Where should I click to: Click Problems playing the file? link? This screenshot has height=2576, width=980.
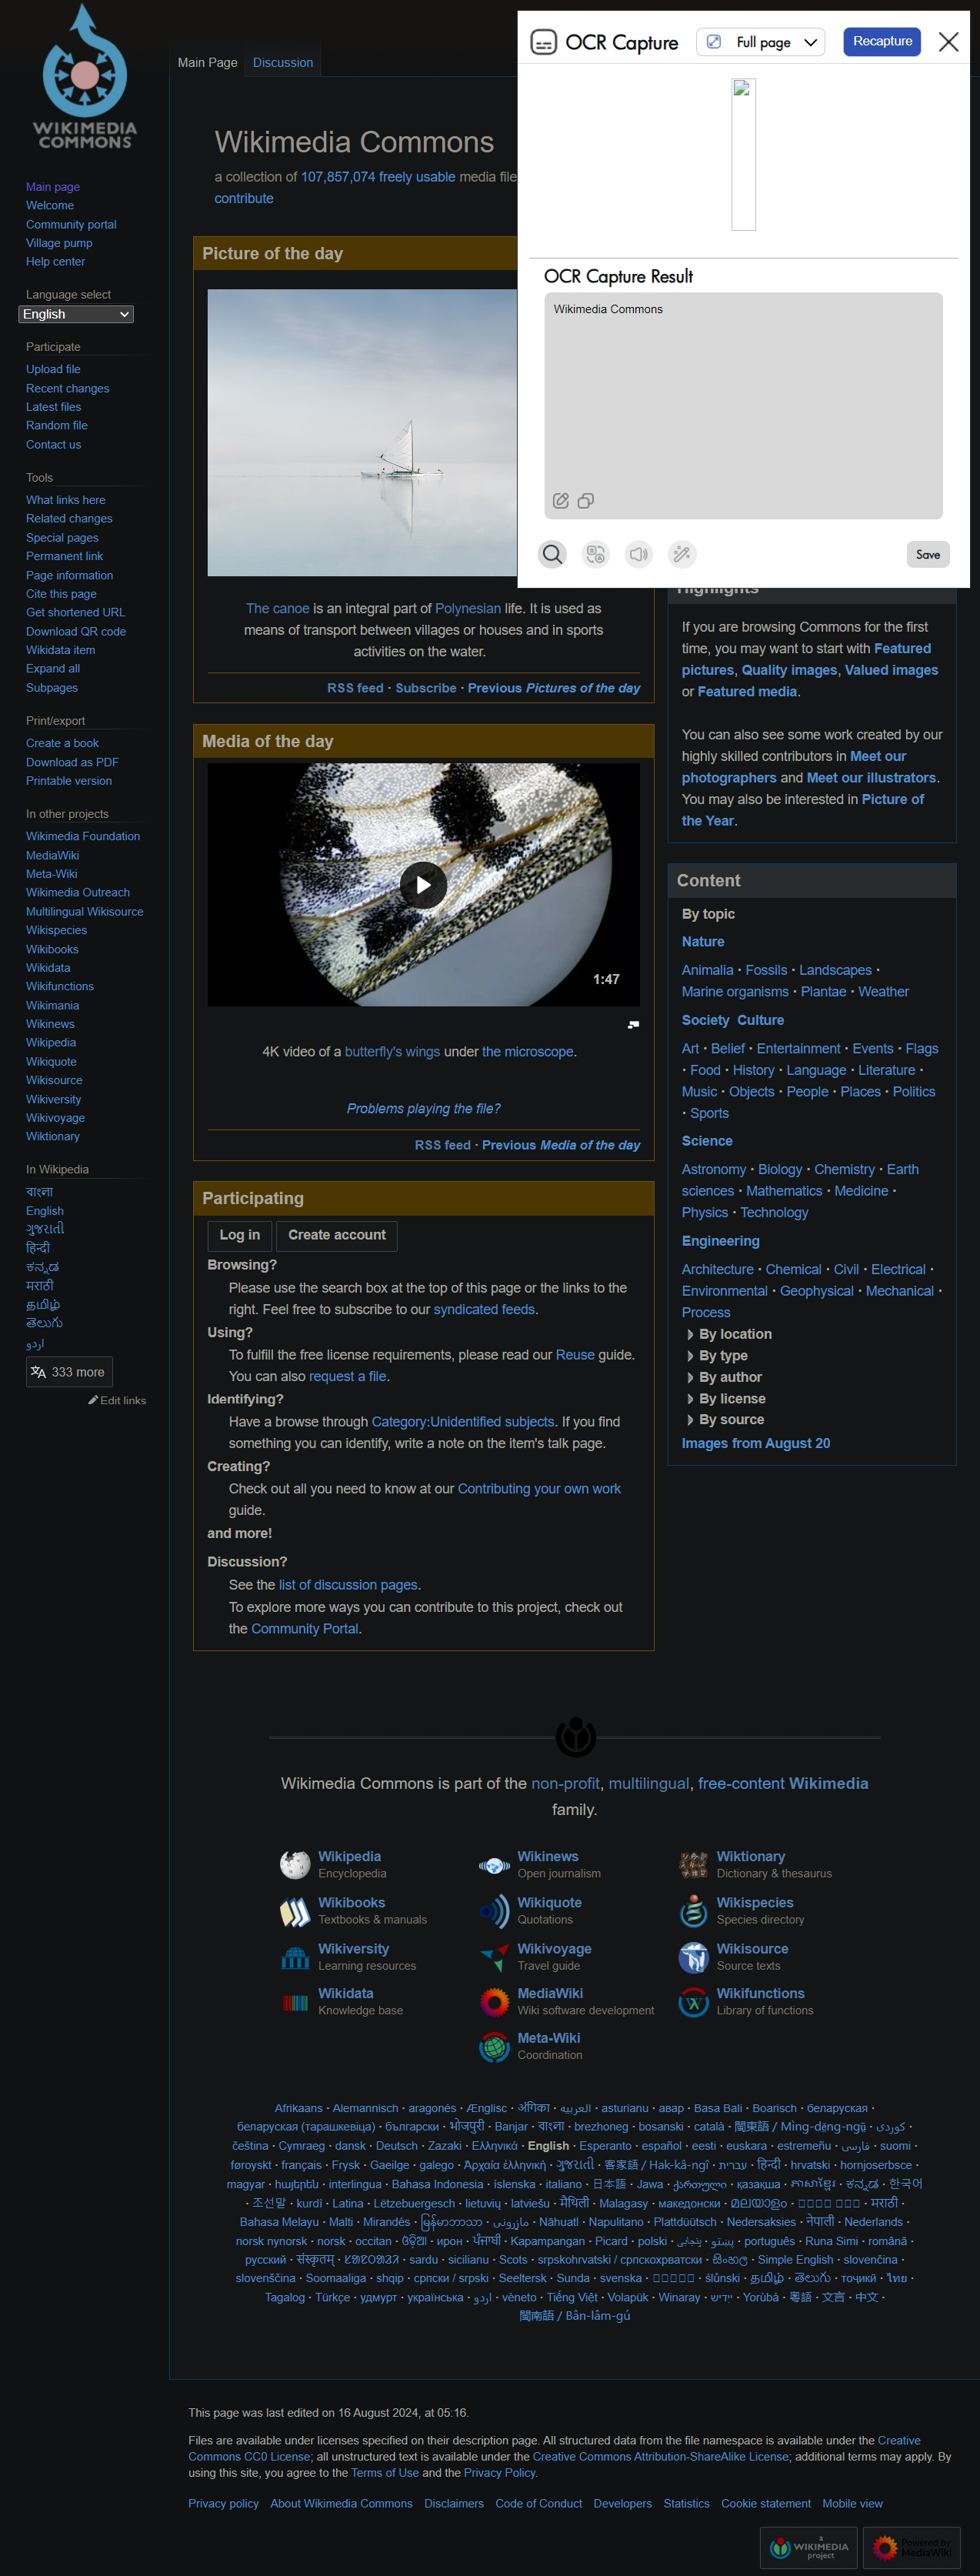[423, 1109]
